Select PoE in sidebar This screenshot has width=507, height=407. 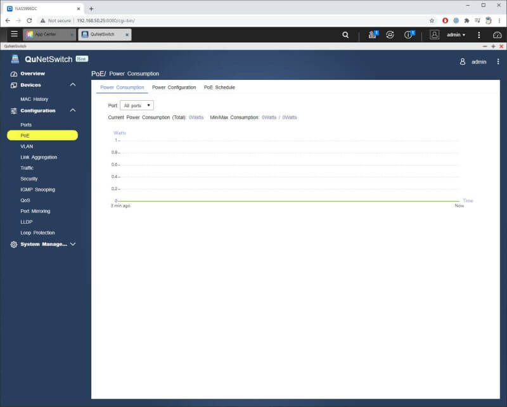(x=42, y=136)
